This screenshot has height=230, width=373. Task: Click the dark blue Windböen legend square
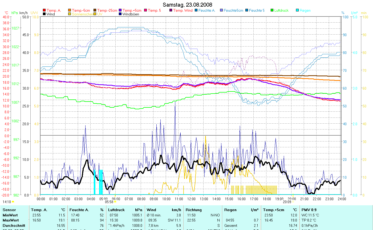(120, 14)
